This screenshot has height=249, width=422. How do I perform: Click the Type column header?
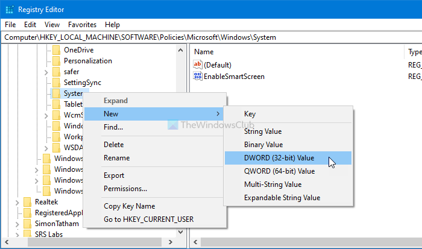click(x=414, y=52)
